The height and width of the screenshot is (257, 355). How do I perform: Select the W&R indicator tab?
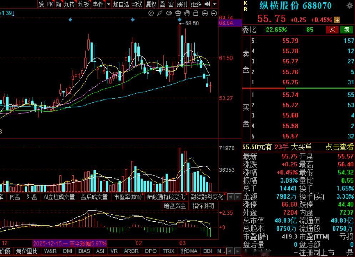pyautogui.click(x=50, y=251)
